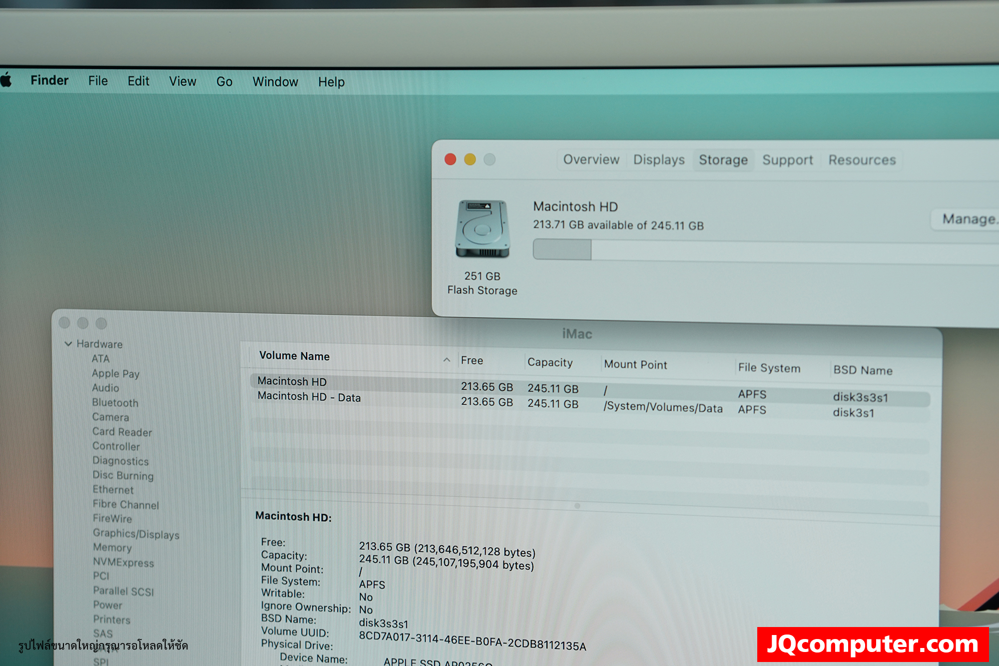
Task: Open the View menu
Action: pos(182,81)
